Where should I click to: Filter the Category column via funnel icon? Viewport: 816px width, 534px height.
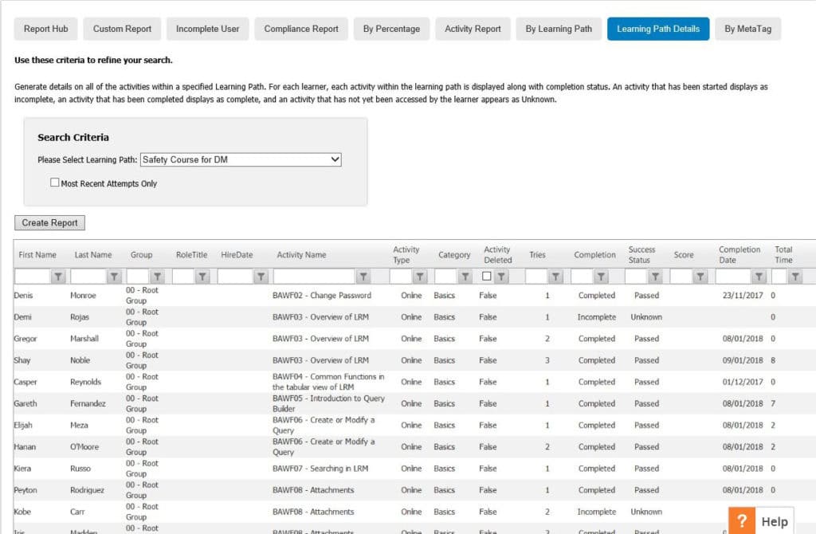[464, 275]
